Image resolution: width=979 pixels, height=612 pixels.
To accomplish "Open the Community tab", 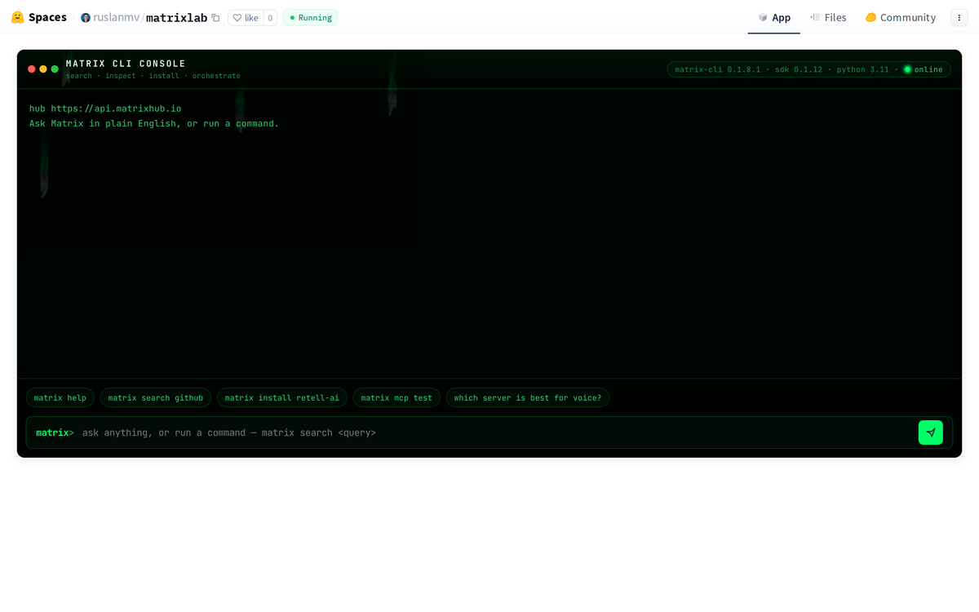I will pyautogui.click(x=900, y=17).
